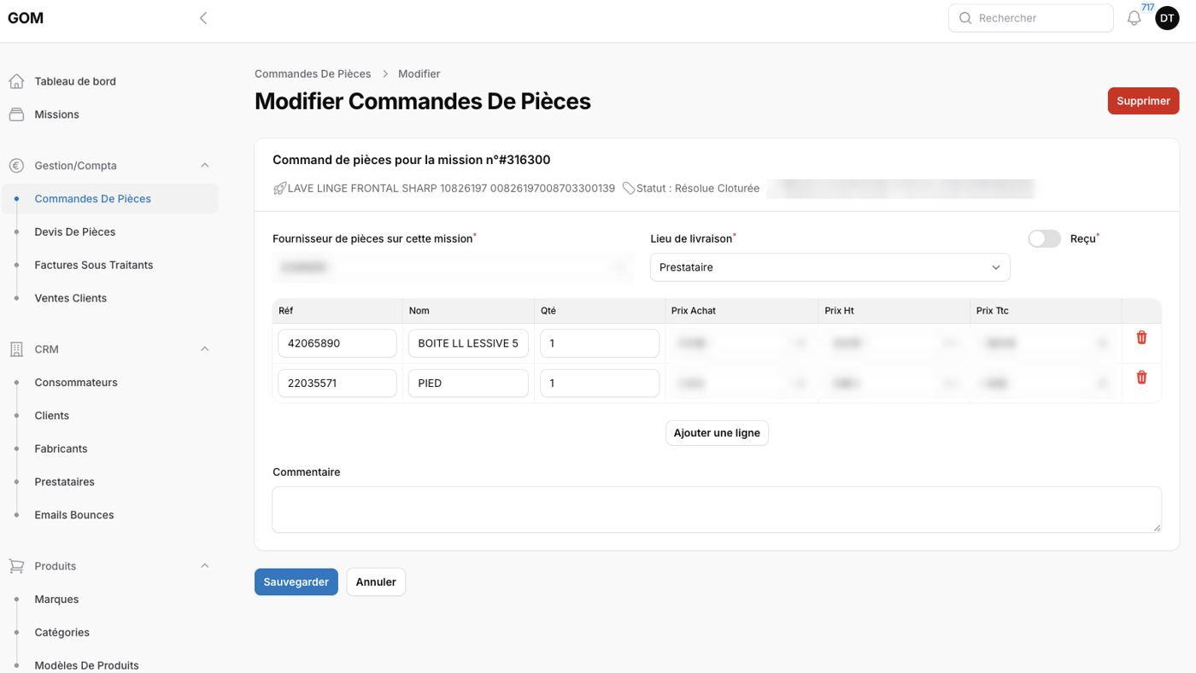Open the DT user avatar menu
The height and width of the screenshot is (673, 1196).
1167,18
